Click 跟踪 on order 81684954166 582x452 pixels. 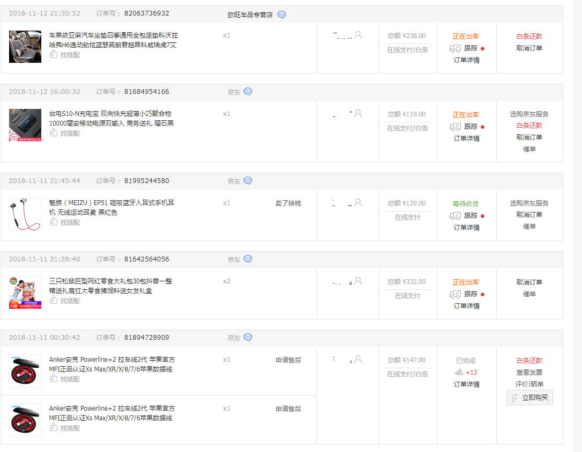coord(470,127)
